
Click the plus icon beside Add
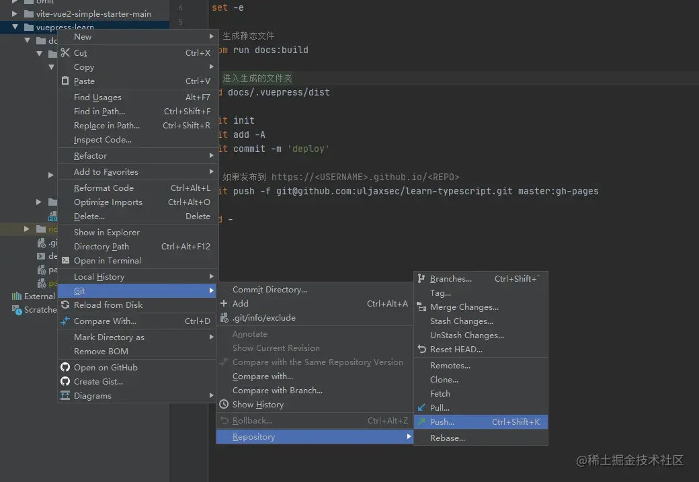click(224, 303)
